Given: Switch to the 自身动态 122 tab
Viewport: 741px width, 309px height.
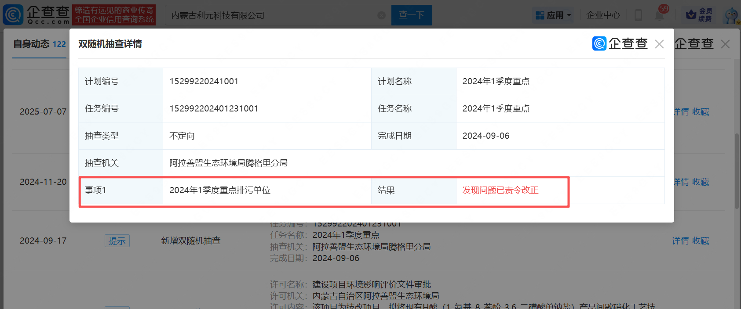Looking at the screenshot, I should tap(40, 44).
